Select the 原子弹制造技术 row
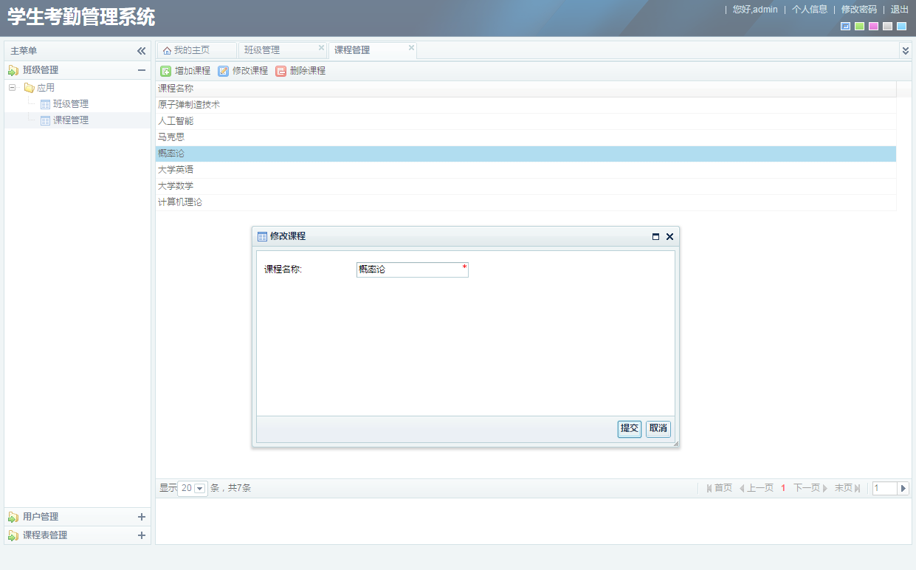 (526, 105)
